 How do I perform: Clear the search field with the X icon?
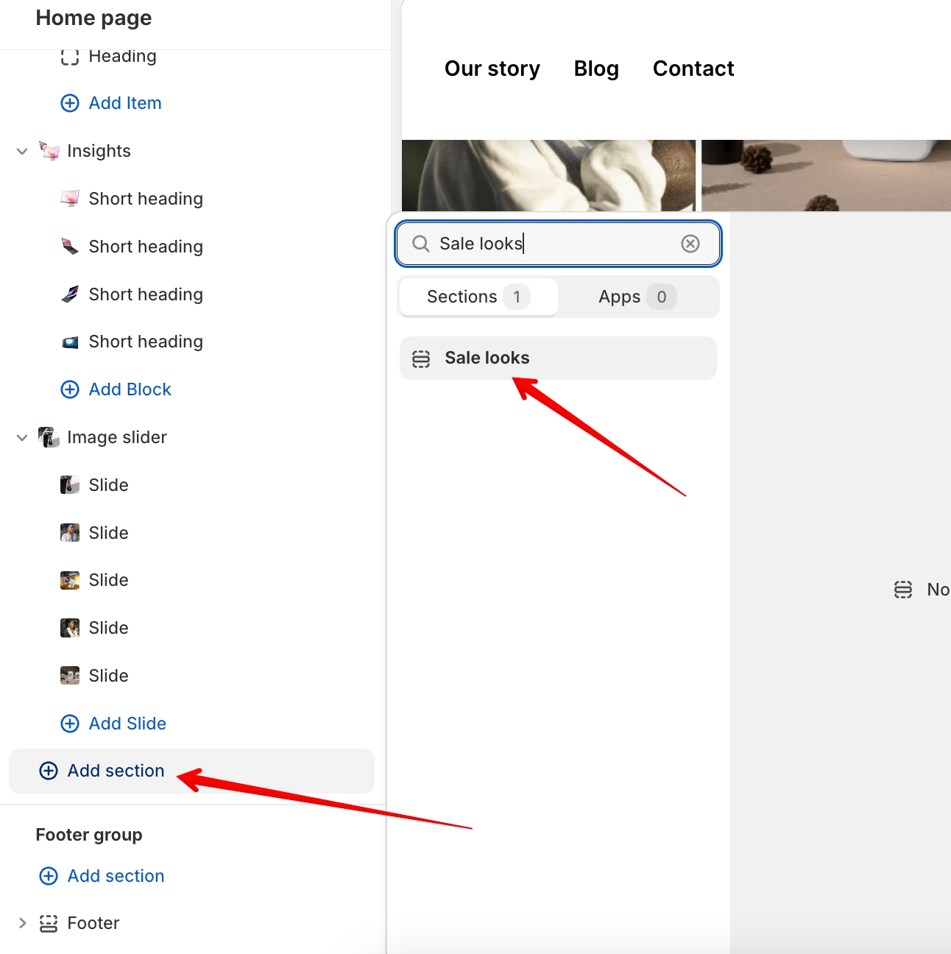[690, 244]
